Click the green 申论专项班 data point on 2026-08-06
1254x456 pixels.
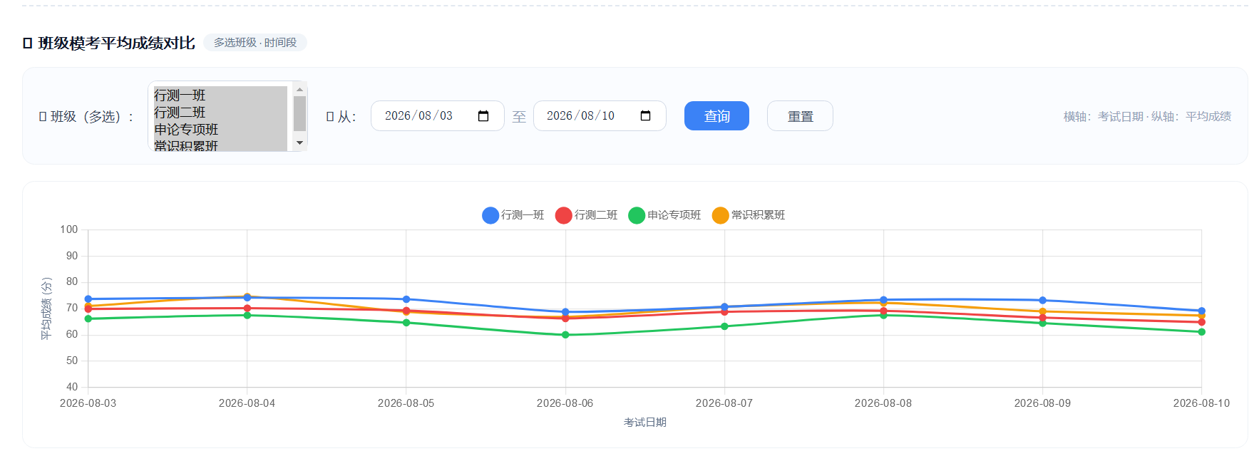pos(565,335)
